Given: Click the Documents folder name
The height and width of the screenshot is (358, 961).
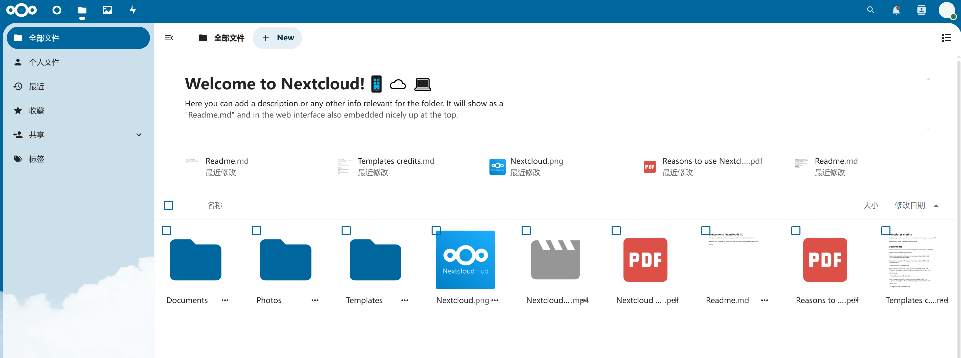Looking at the screenshot, I should 187,300.
